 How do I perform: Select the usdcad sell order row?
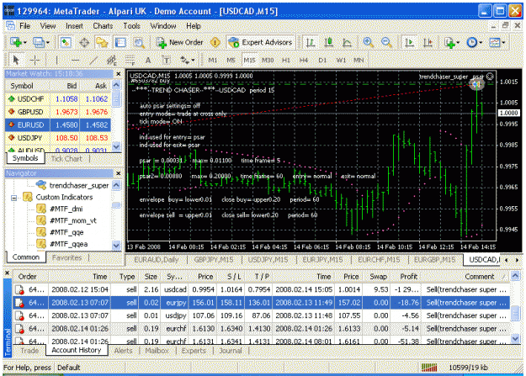(262, 289)
